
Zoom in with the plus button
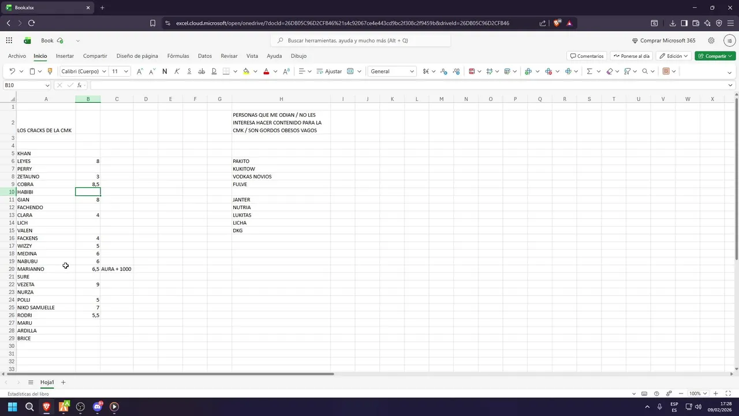(x=716, y=393)
